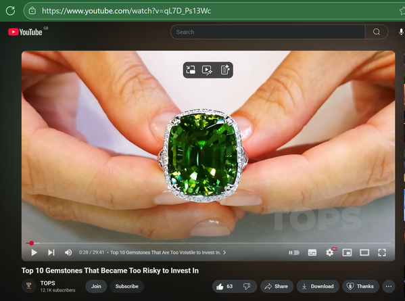Viewport: 405px width, 301px height.
Task: Open site info lock icon in address bar
Action: point(32,11)
